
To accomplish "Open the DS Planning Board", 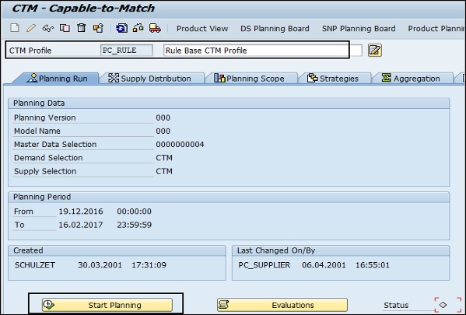I will (275, 29).
